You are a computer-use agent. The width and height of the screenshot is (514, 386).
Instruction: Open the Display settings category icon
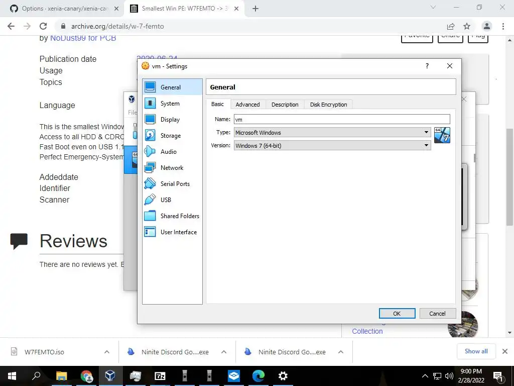click(150, 119)
